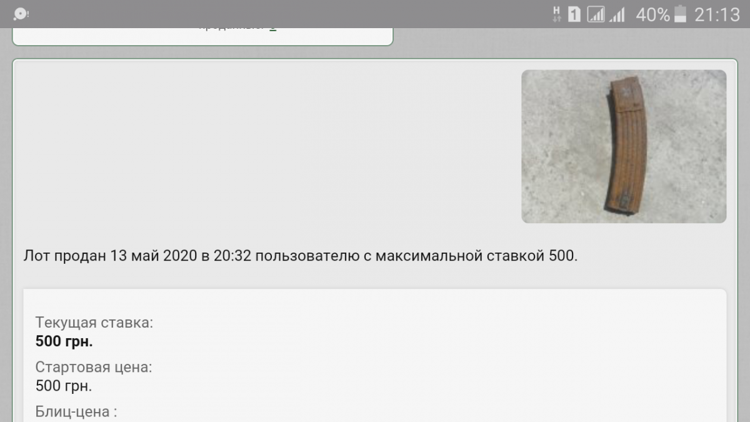This screenshot has height=422, width=750.
Task: Click inside the bid details white panel
Action: tap(375, 355)
